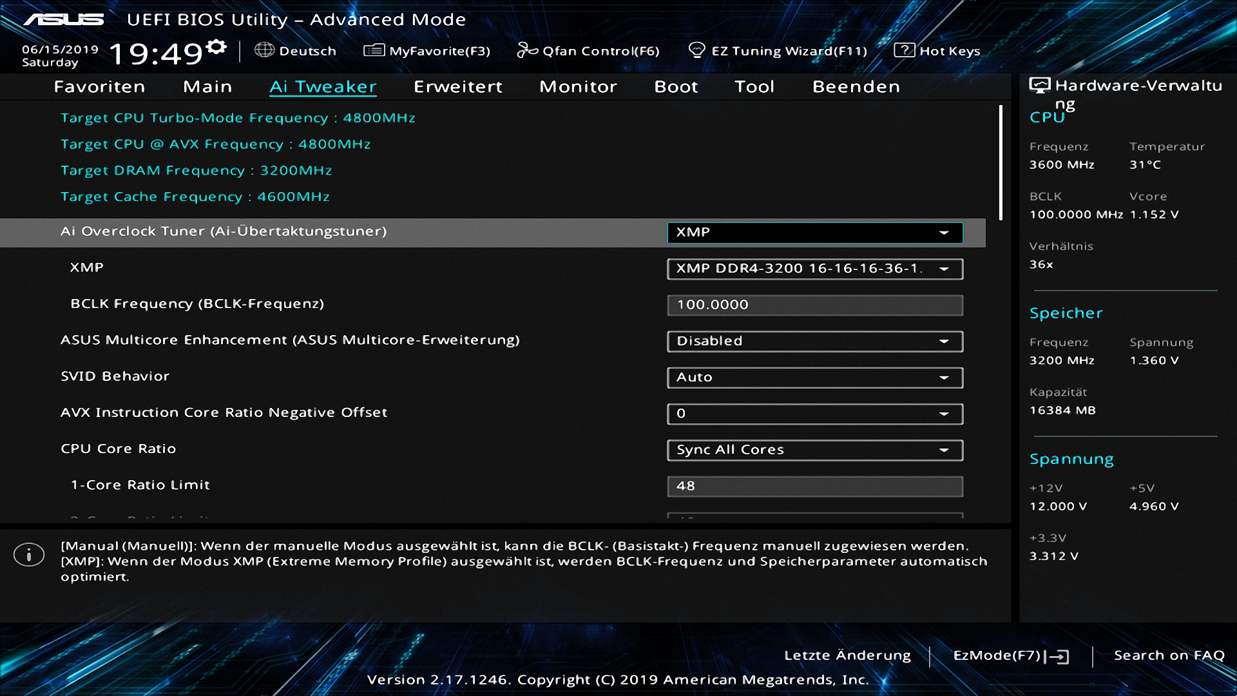Image resolution: width=1237 pixels, height=696 pixels.
Task: Open Ai Overclock Tuner XMP dropdown
Action: pyautogui.click(x=814, y=233)
